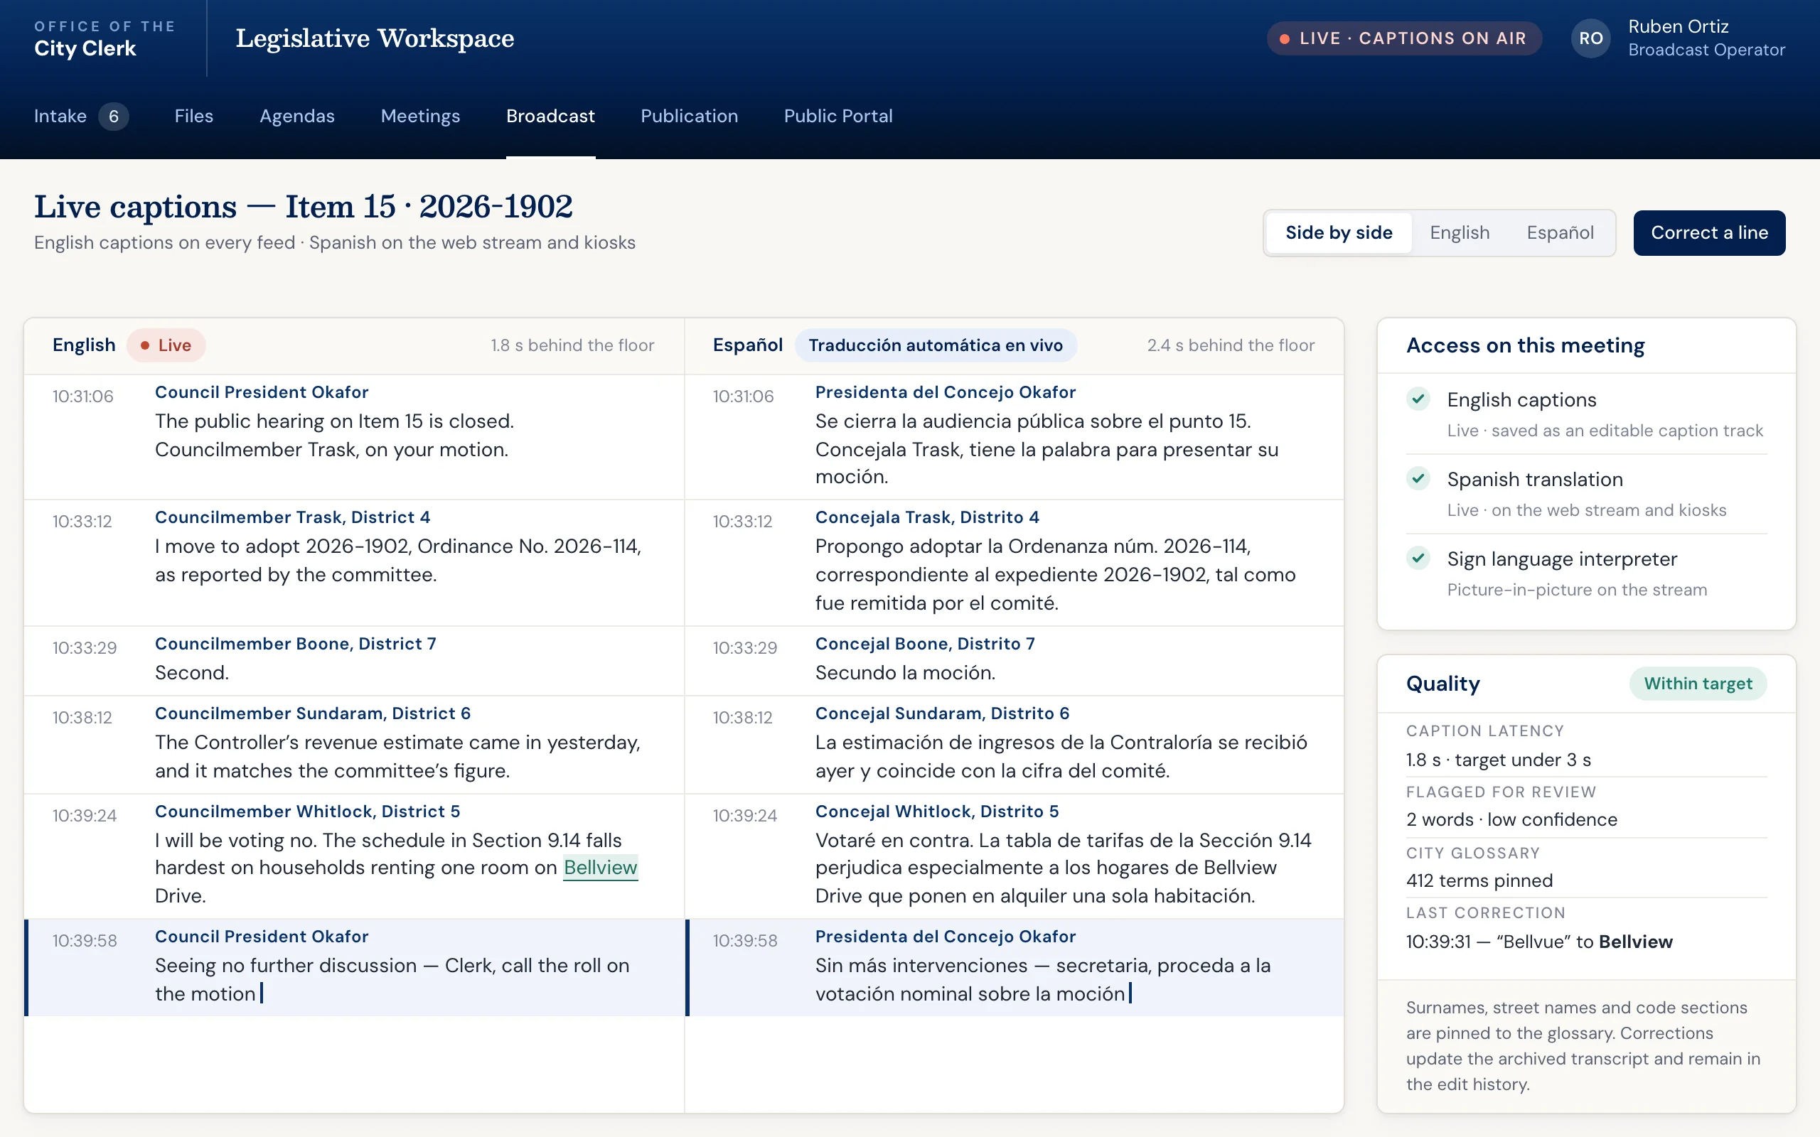Click the English 10:33:29 timestamp

tap(84, 647)
